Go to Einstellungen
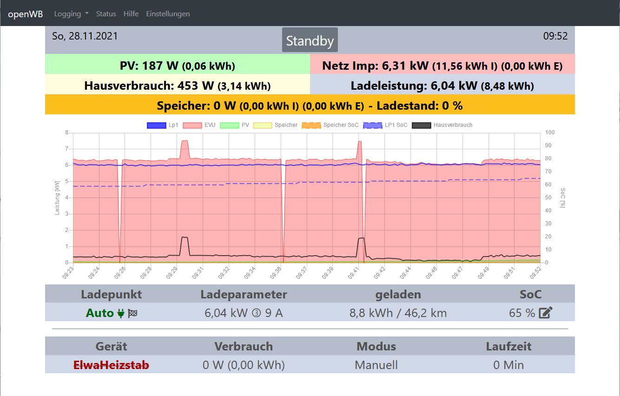This screenshot has width=620, height=396. click(168, 14)
